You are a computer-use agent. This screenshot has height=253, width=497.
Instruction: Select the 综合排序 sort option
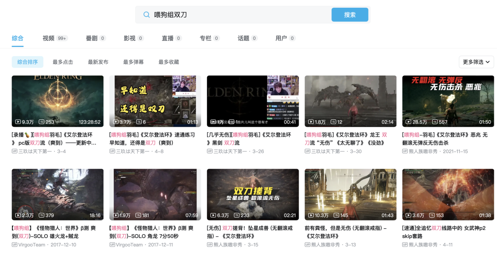click(x=28, y=62)
